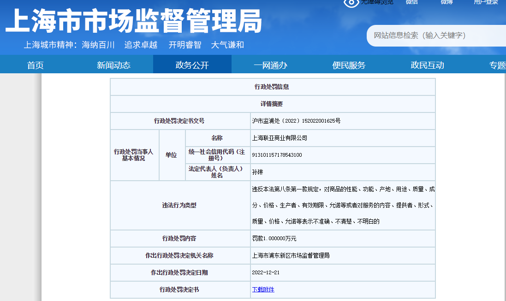Viewport: 506px width, 301px height.
Task: Go to 便民服务 navigation item
Action: coord(349,65)
